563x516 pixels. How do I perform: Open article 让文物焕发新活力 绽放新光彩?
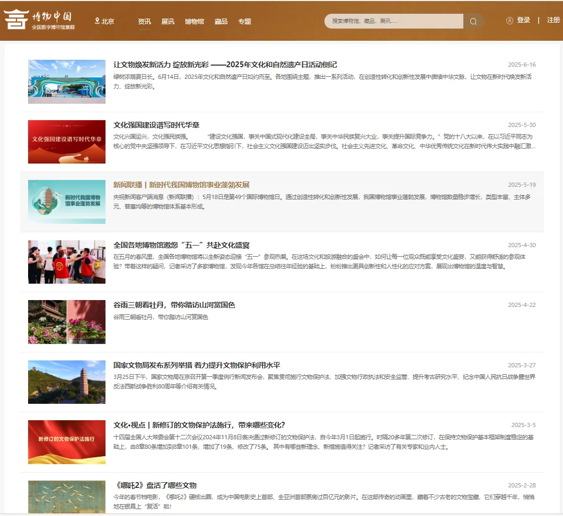(x=225, y=65)
